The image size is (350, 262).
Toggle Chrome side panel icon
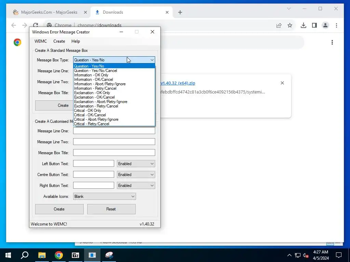coord(314,25)
